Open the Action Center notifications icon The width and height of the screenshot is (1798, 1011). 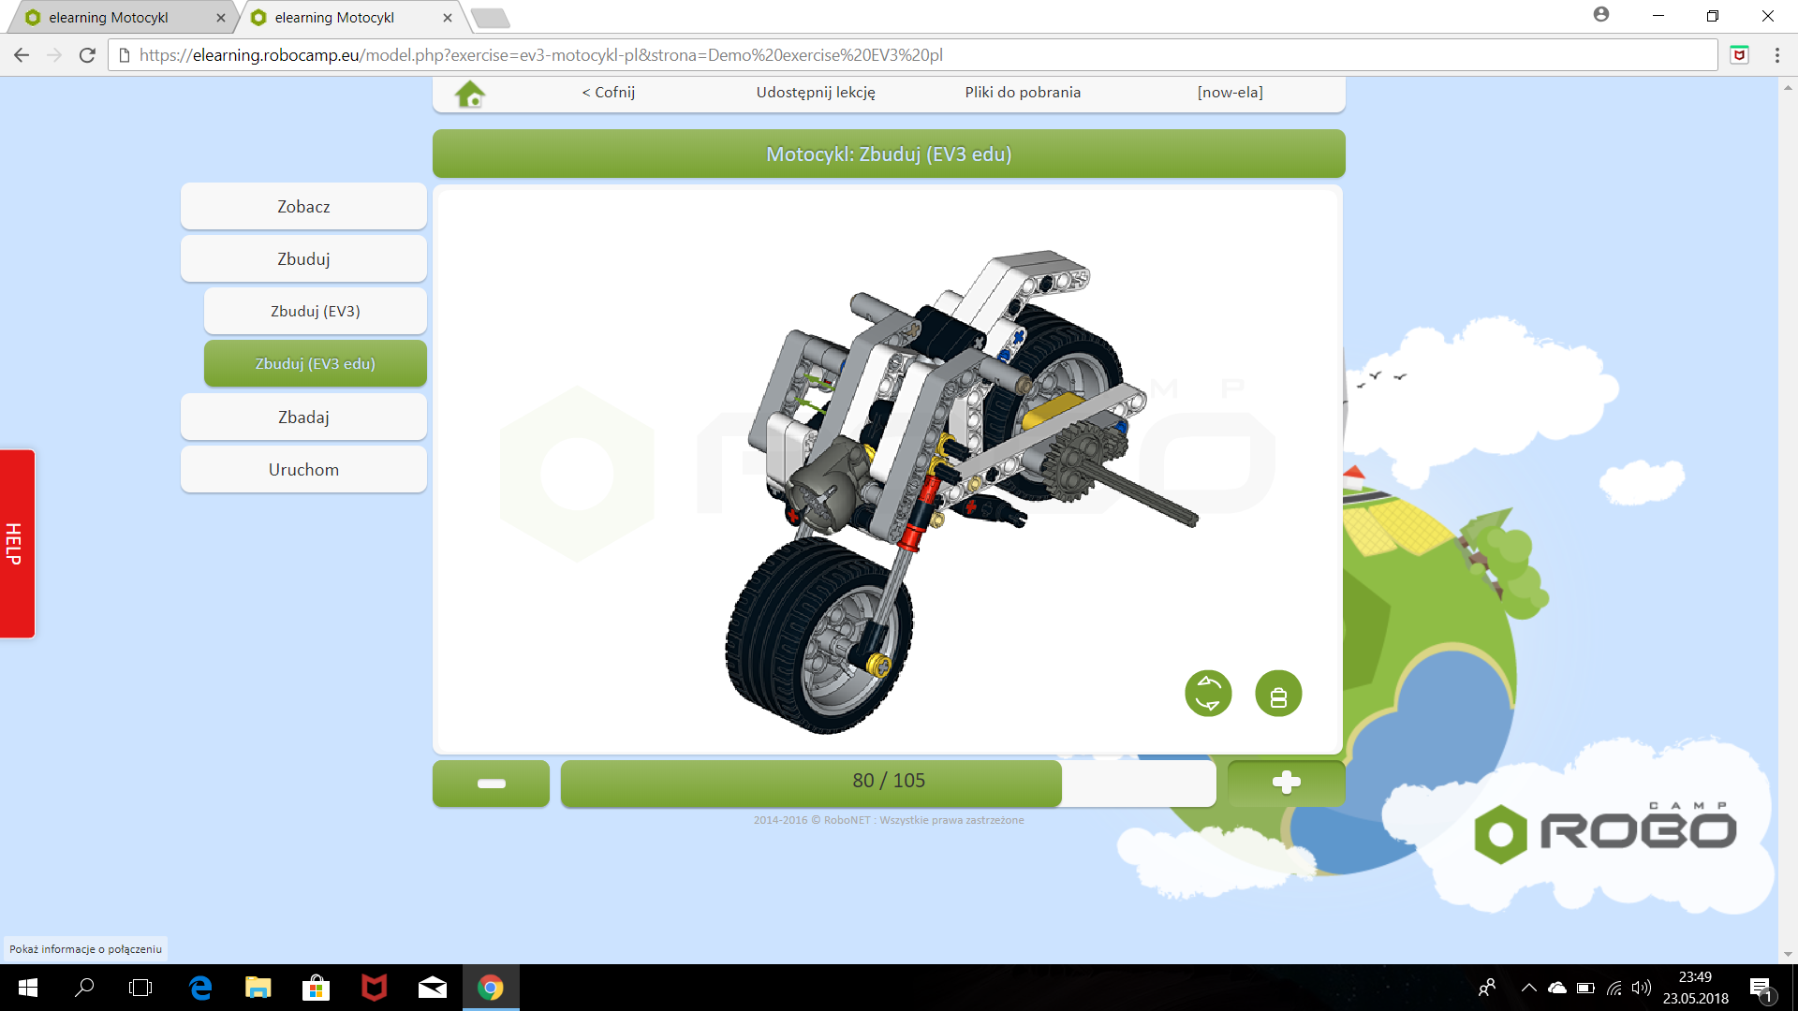(1761, 989)
